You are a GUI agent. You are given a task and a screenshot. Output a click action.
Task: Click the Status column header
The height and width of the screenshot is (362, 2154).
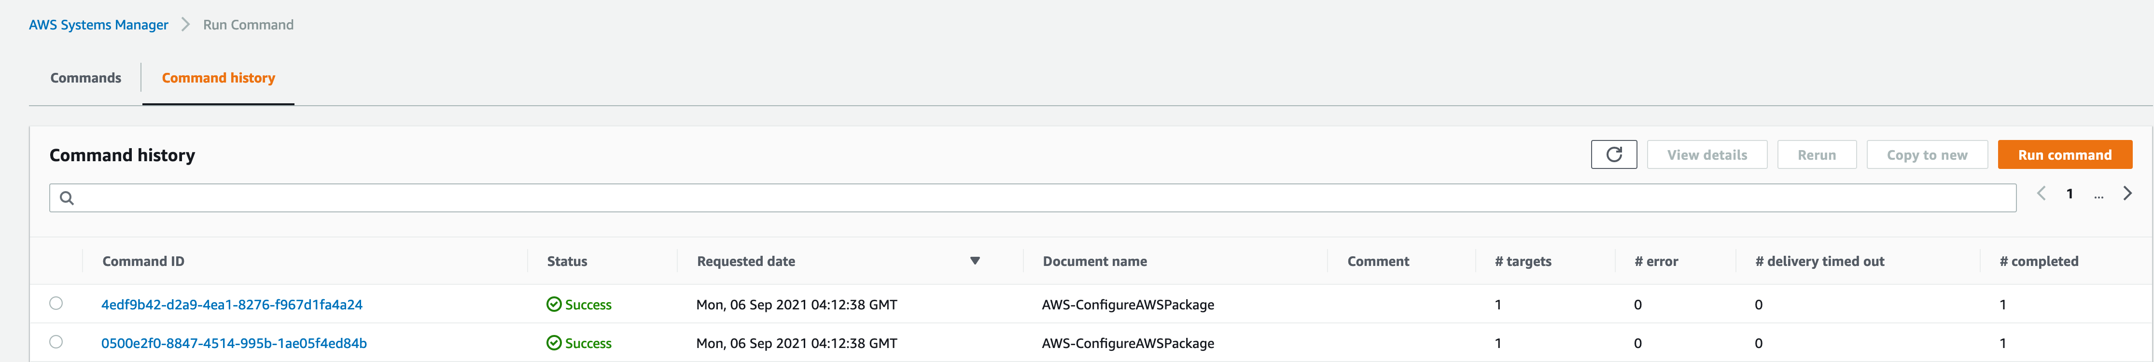pyautogui.click(x=567, y=261)
